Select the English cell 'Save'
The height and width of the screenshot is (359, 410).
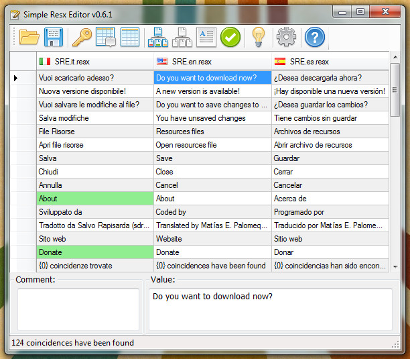coord(212,158)
